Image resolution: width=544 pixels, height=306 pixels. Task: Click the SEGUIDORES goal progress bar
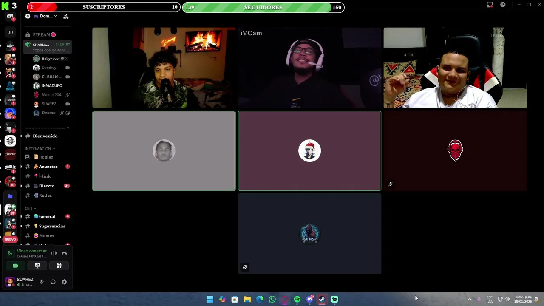[263, 7]
